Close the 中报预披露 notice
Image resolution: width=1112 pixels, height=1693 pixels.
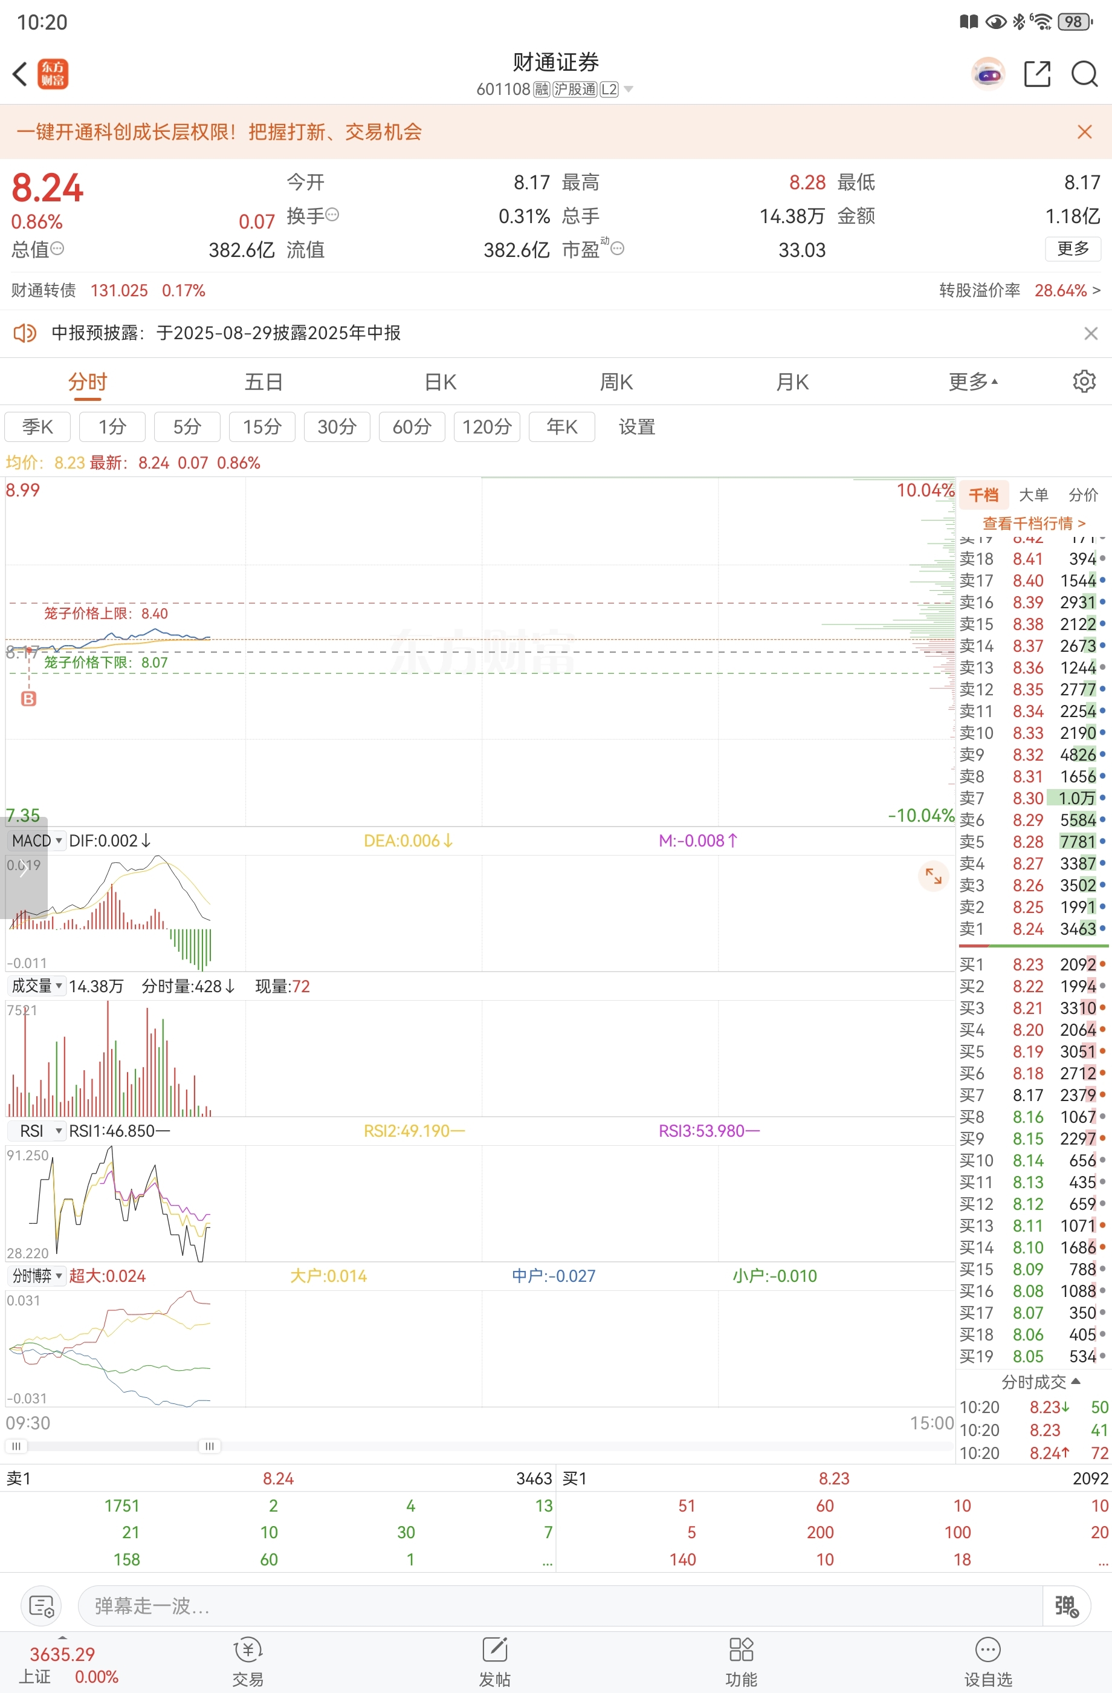[1091, 333]
